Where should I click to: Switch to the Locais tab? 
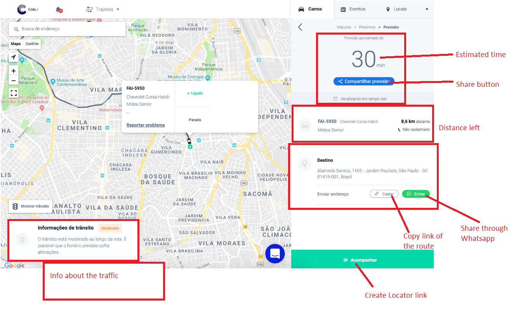click(x=397, y=9)
